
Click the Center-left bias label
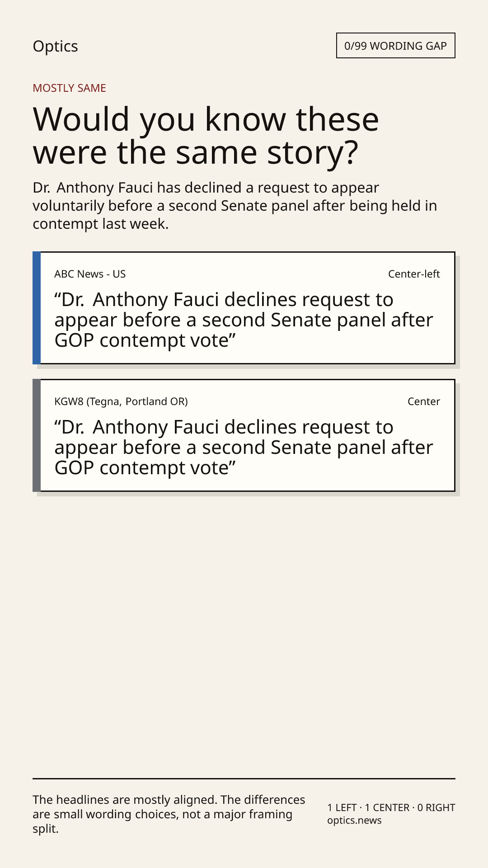click(414, 274)
